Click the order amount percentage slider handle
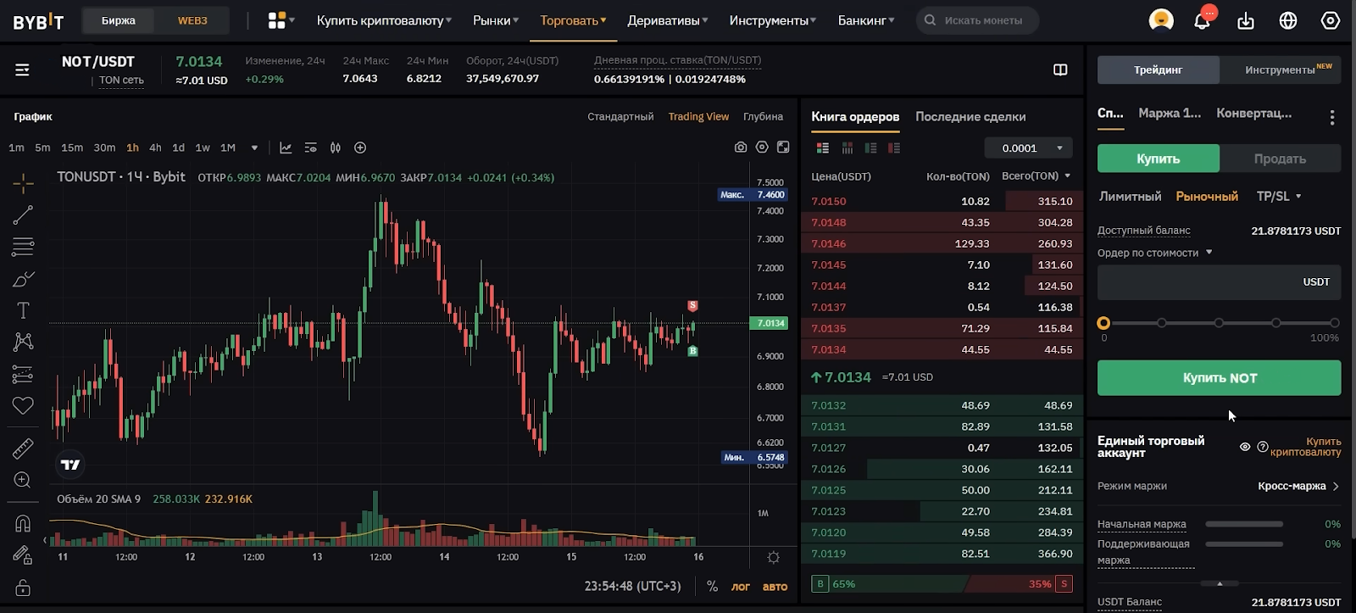1356x613 pixels. pos(1103,323)
